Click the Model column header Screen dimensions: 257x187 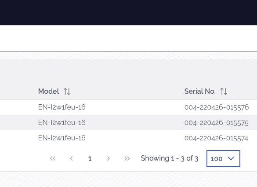point(48,91)
